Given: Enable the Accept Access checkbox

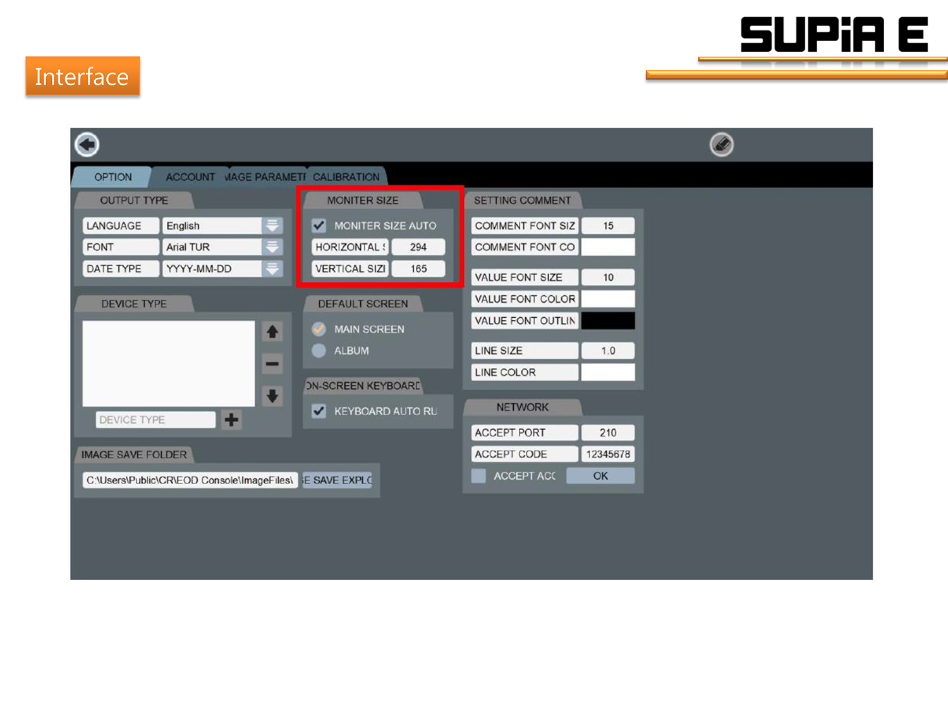Looking at the screenshot, I should [479, 476].
